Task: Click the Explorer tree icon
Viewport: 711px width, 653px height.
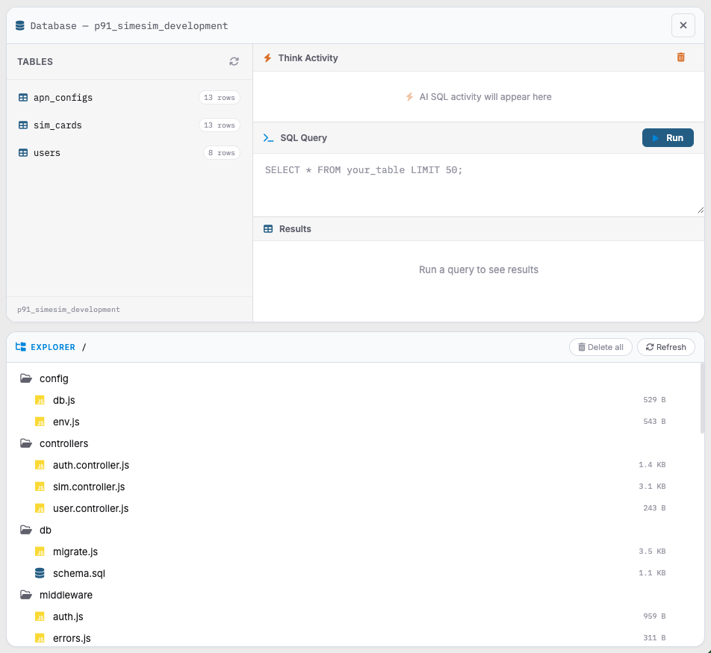Action: [x=20, y=347]
